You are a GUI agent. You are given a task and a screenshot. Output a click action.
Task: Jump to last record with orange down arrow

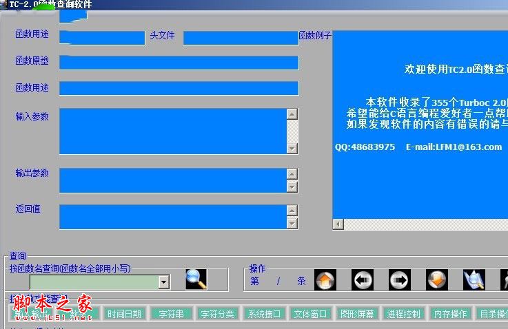pos(437,280)
